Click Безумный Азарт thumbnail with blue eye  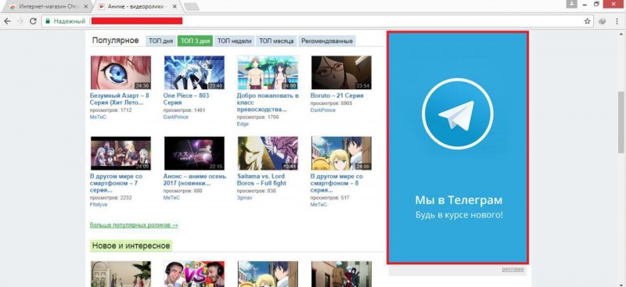click(121, 73)
